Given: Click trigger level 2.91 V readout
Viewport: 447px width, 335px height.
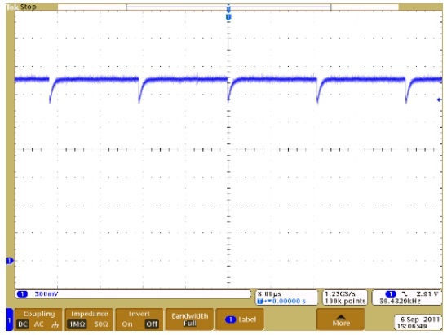Looking at the screenshot, I should (x=427, y=293).
